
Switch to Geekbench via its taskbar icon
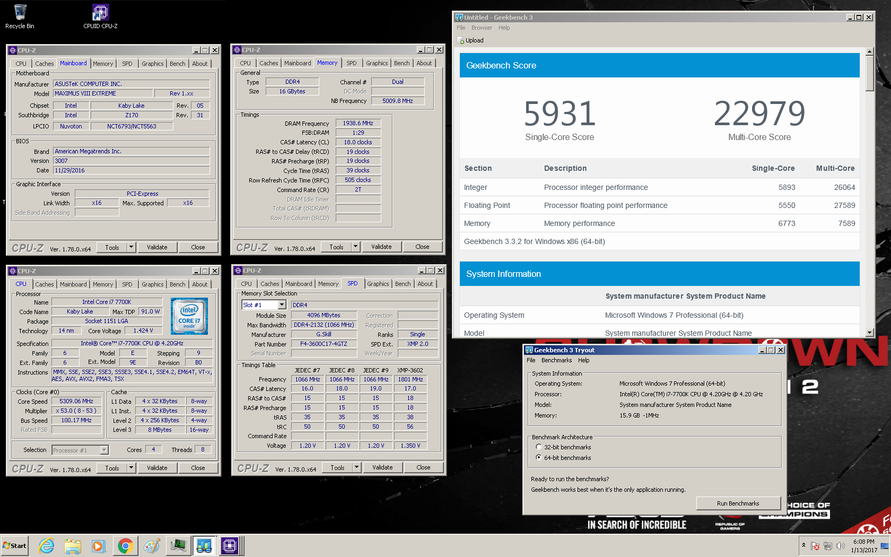coord(204,546)
